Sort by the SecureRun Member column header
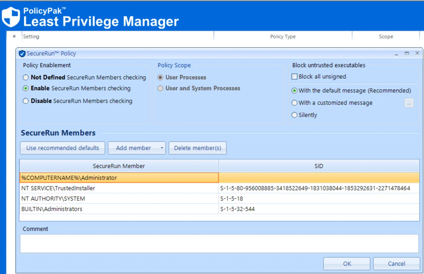The image size is (424, 274). click(x=119, y=166)
